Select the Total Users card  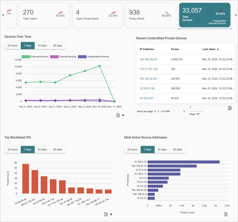[45, 15]
